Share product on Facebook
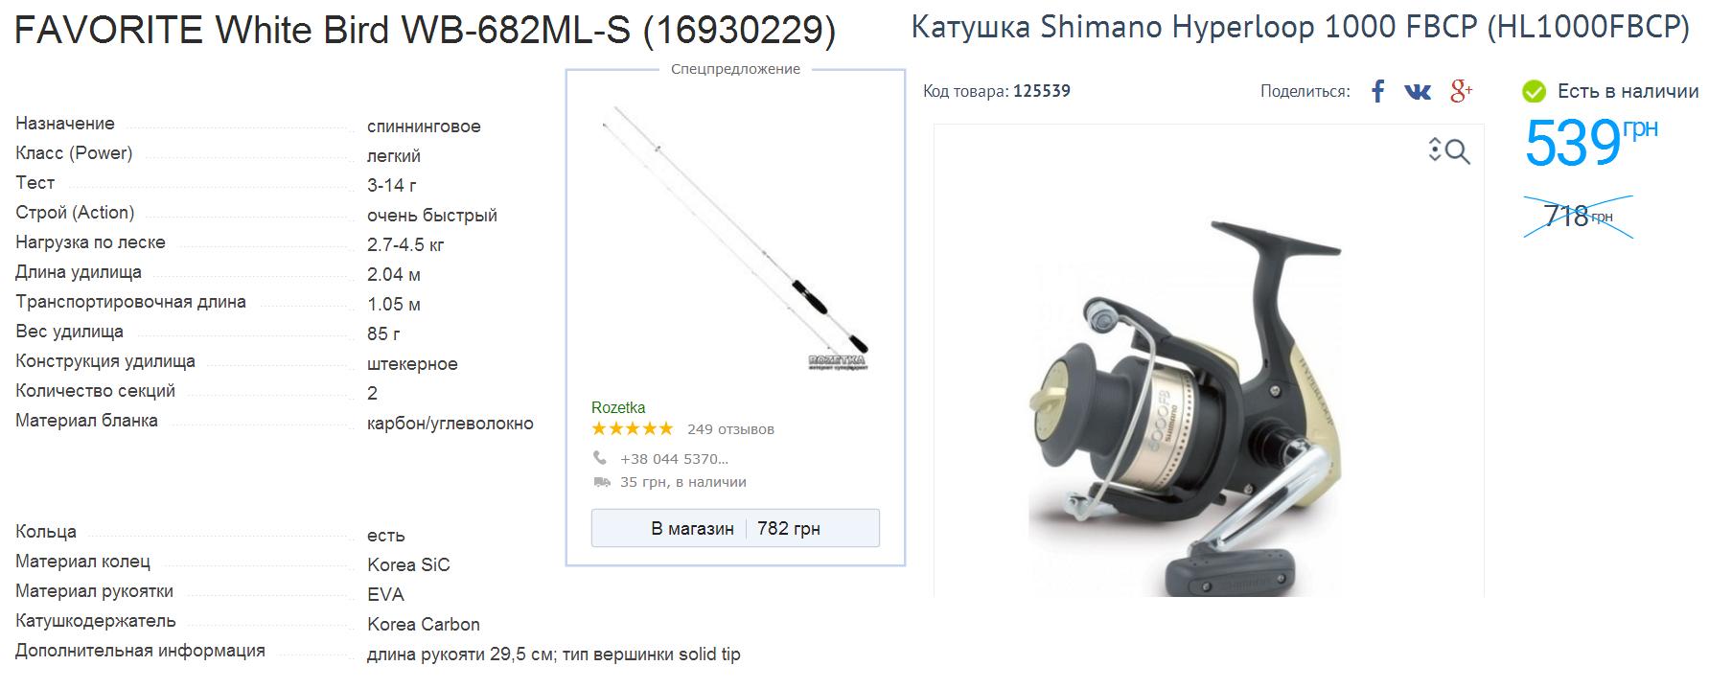1709x689 pixels. pos(1377,91)
